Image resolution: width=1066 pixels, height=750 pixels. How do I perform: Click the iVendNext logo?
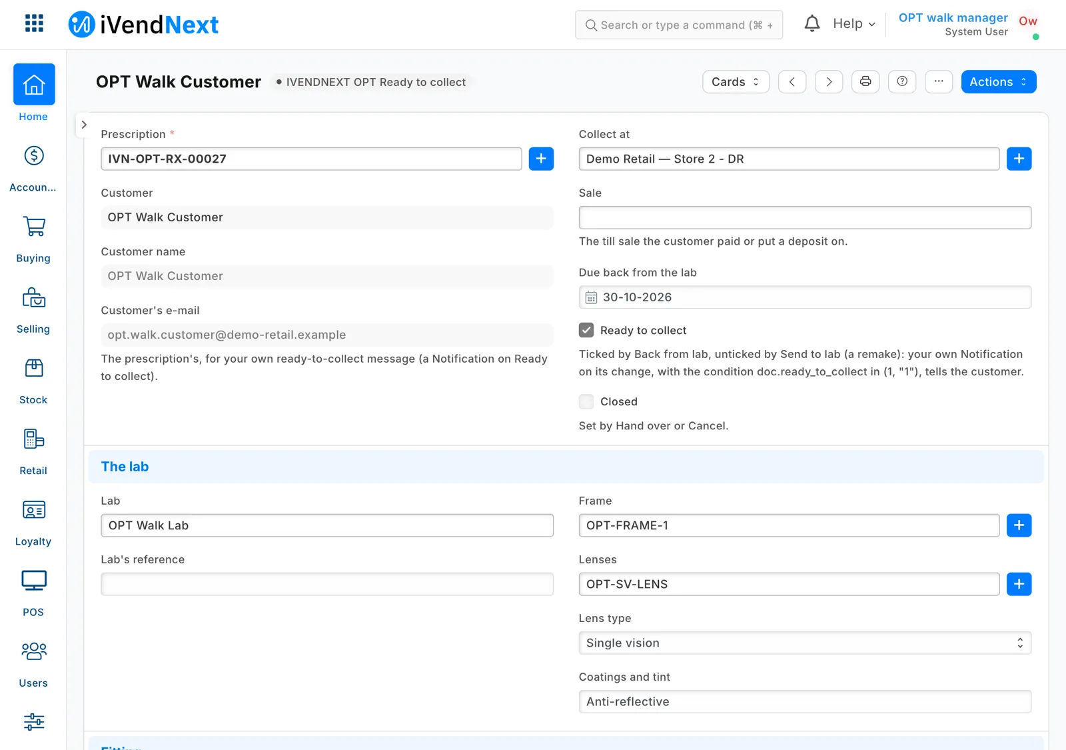[x=143, y=25]
